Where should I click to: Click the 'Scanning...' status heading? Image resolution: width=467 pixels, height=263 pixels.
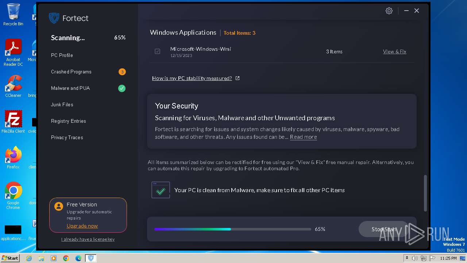click(68, 38)
